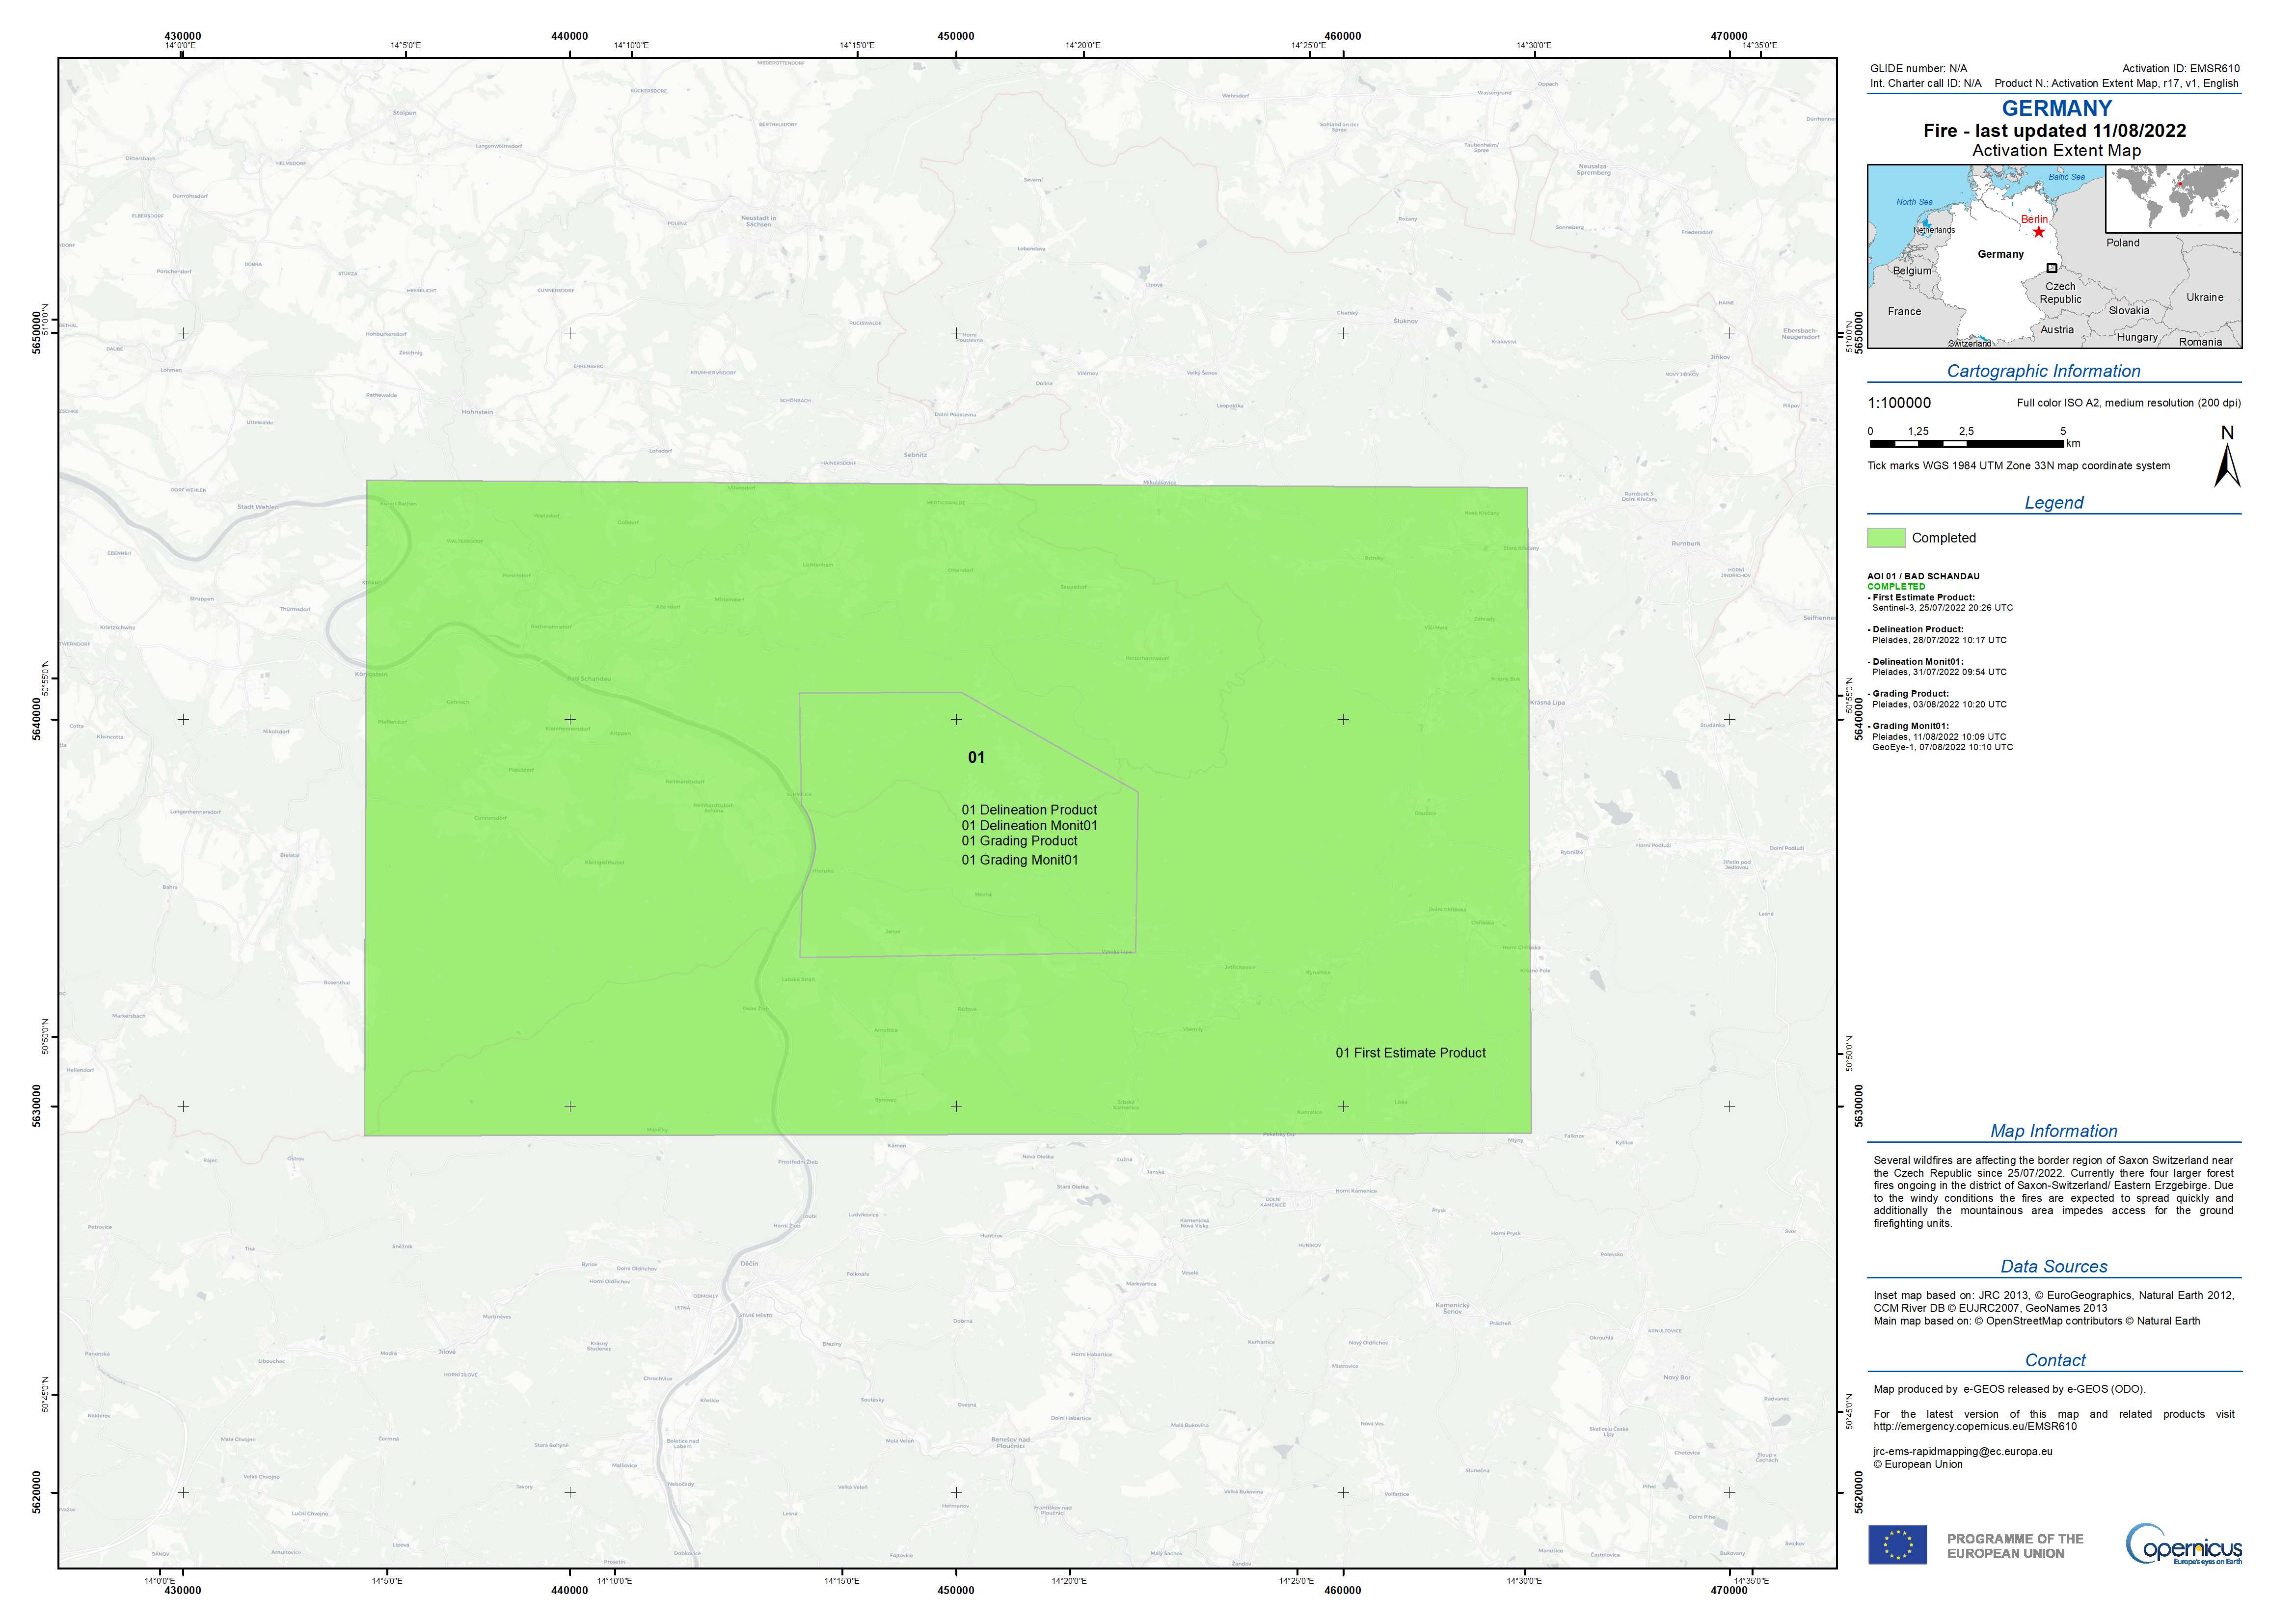Click the 1:100000 scale text
2296x1623 pixels.
(1899, 403)
